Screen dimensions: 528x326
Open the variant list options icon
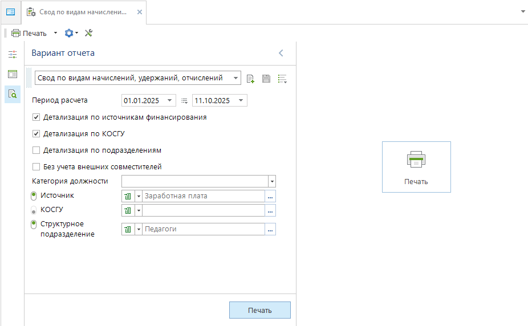(282, 79)
